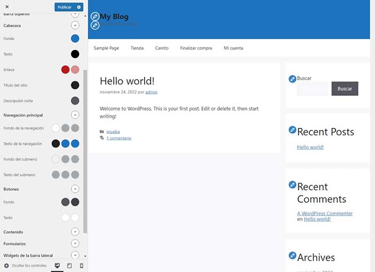Click the Buscar search input field
375x272 pixels.
pos(312,89)
